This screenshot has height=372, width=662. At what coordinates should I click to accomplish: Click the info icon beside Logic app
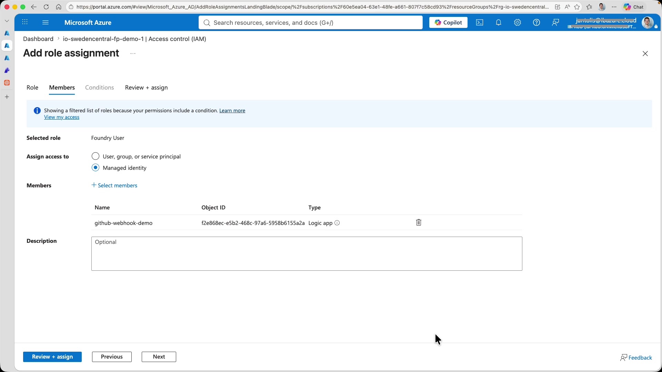click(x=337, y=223)
